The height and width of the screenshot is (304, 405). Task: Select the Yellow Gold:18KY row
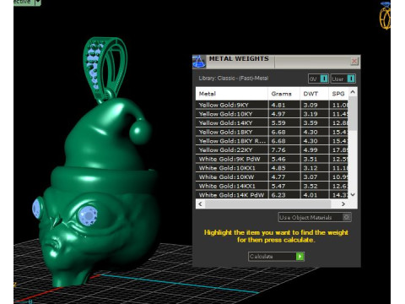tap(272, 132)
